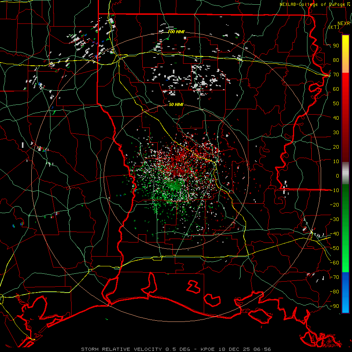The image size is (352, 352).
Task: Click the 10 value on the velocity scale
Action: click(336, 162)
